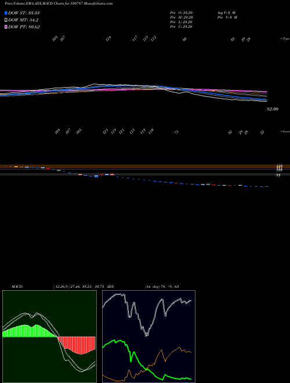Click the ADX '(14 day) 78, +9, -65' values

(x=162, y=286)
